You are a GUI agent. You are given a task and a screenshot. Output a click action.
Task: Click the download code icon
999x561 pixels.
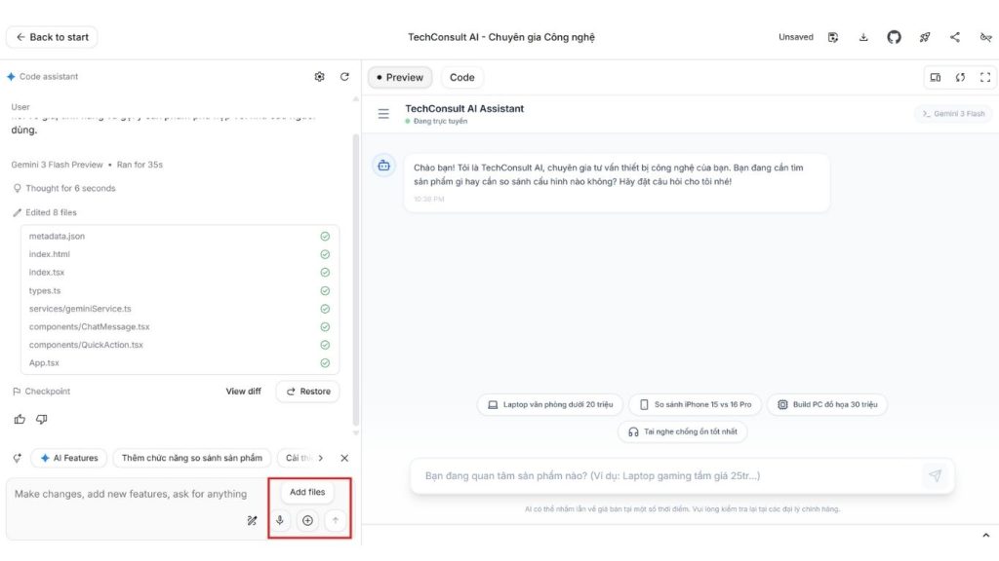point(863,37)
